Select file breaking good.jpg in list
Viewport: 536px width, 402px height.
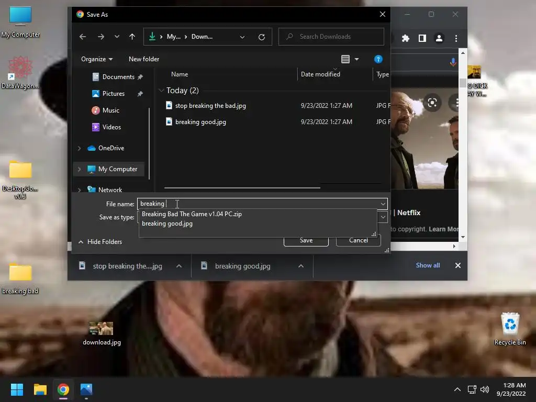click(200, 121)
